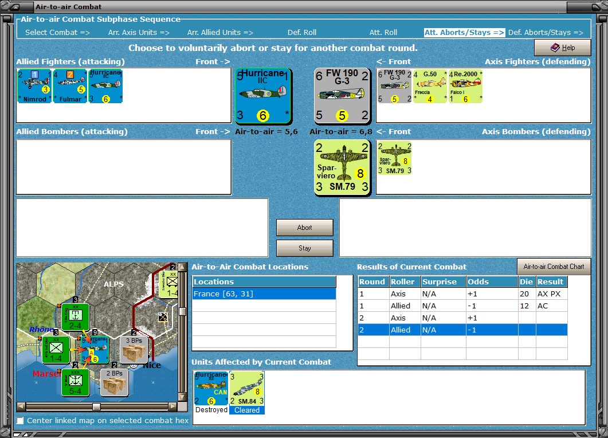
Task: Select the Def. Aborts/Stays subphase
Action: coord(546,33)
